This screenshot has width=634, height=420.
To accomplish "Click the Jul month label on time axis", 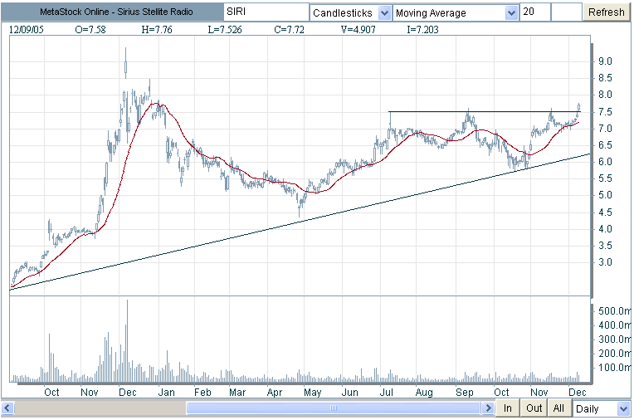I will pyautogui.click(x=387, y=393).
